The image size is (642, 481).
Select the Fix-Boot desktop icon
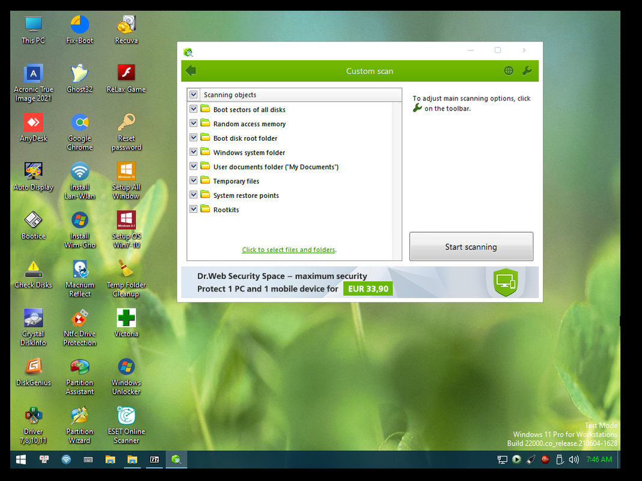coord(79,30)
